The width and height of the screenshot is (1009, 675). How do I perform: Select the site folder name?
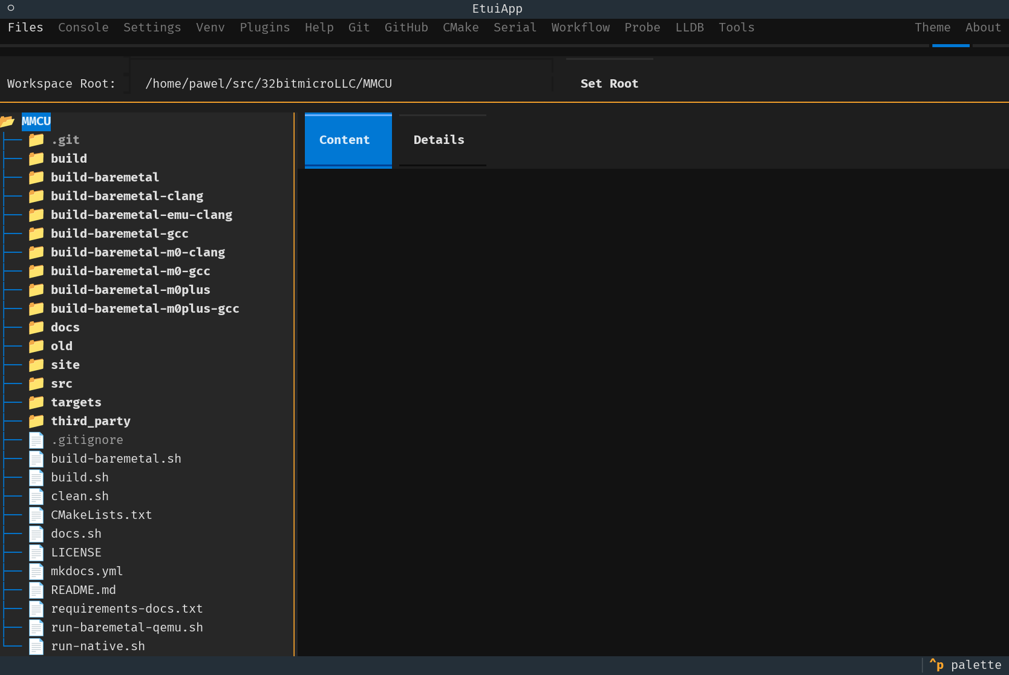tap(65, 365)
